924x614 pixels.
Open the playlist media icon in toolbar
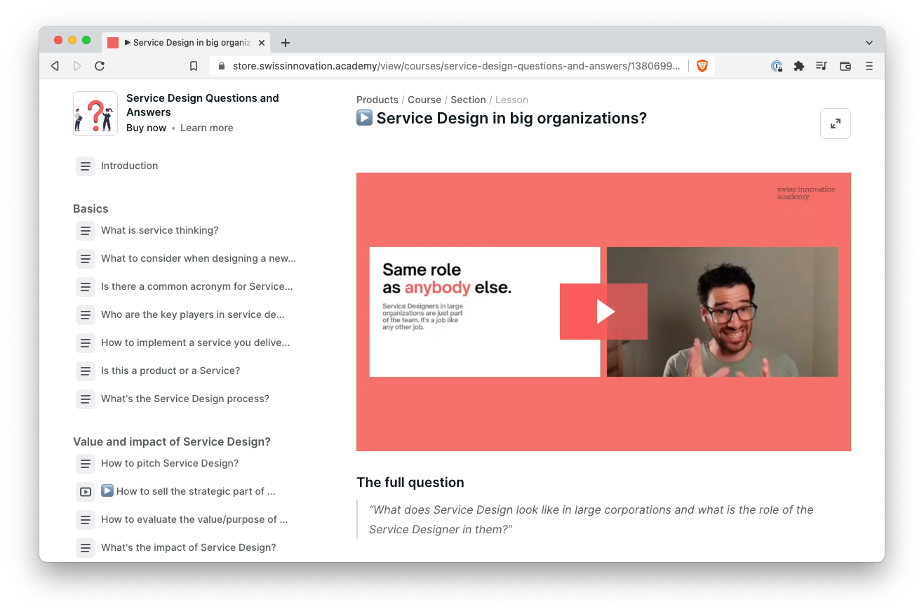tap(822, 66)
